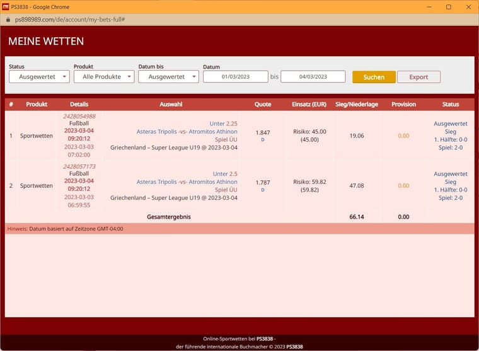Click the 'D' odds-format marker under quote 1.787

coord(263,190)
